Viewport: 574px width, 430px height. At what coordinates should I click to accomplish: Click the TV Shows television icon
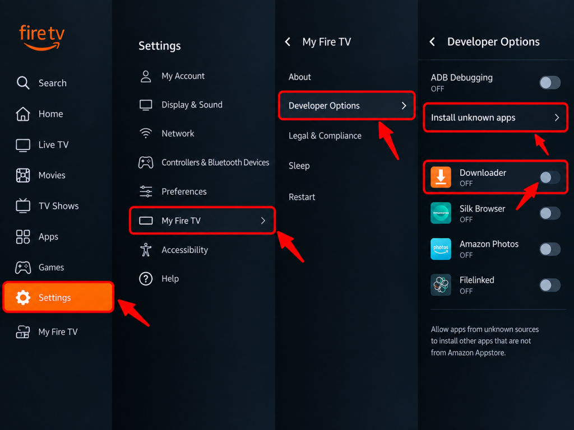tap(23, 205)
